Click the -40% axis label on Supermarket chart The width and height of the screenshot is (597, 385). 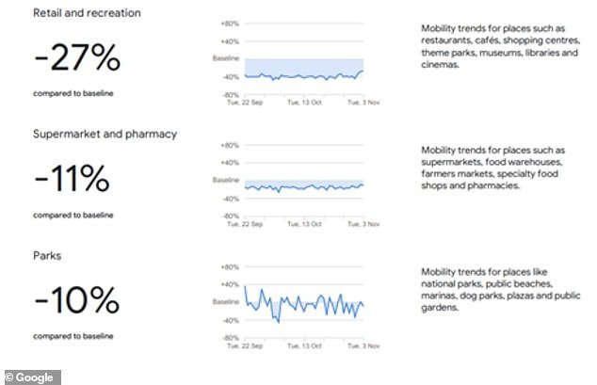[231, 199]
